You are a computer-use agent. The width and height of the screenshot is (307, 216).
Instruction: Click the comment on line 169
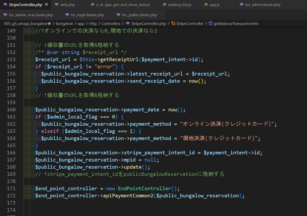click(130, 174)
